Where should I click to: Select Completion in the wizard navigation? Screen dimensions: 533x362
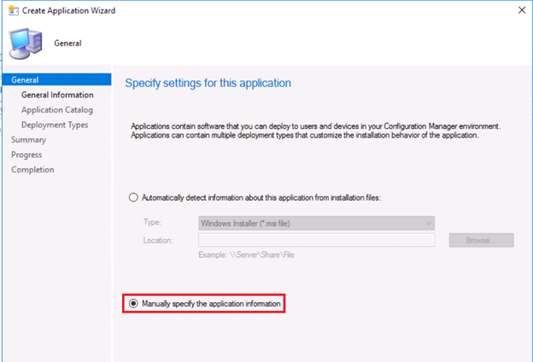click(32, 170)
